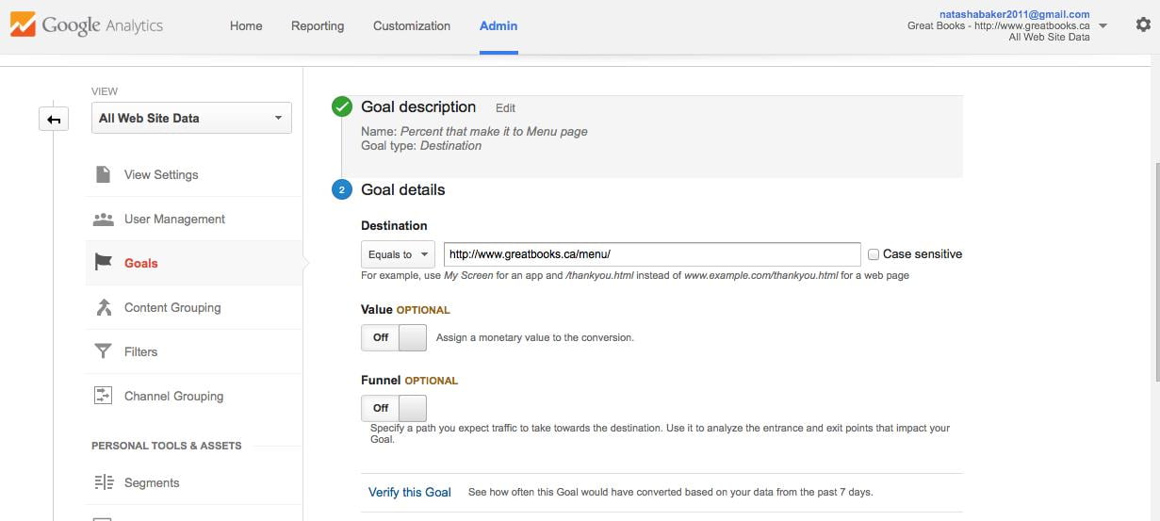Screen dimensions: 1160x521
Task: Click the Verify this Goal link
Action: coord(410,492)
